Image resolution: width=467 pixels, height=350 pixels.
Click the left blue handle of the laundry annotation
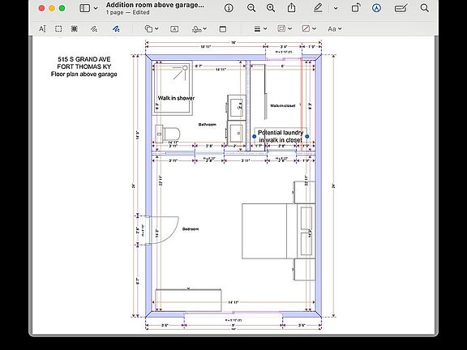coord(254,136)
